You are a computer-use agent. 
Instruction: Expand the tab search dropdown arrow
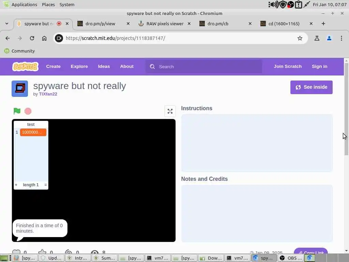[7, 24]
